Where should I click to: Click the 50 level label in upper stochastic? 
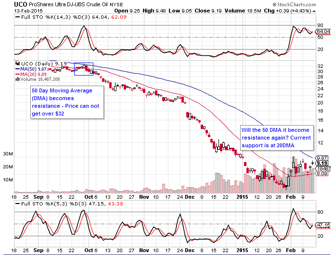click(x=320, y=37)
